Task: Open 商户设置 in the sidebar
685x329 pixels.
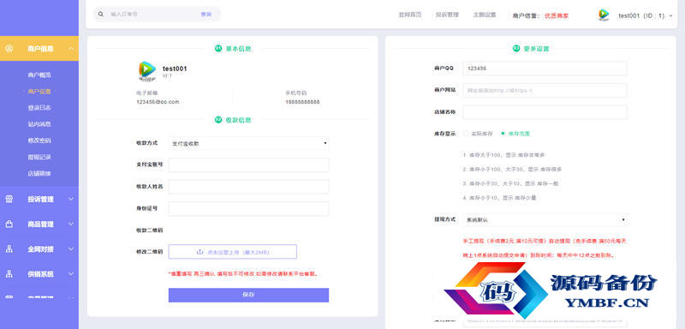Action: [39, 92]
